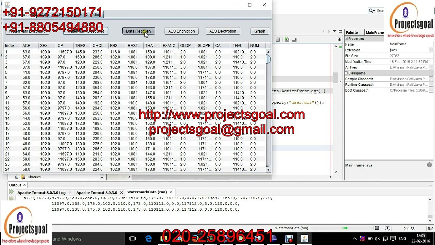Open the Graph button

pos(260,31)
